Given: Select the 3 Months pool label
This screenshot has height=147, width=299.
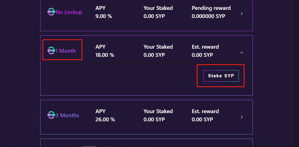Looking at the screenshot, I should pos(67,115).
